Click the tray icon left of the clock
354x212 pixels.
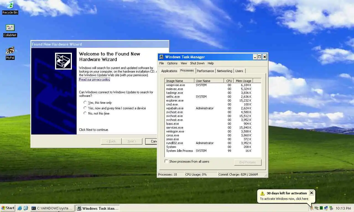pos(331,208)
